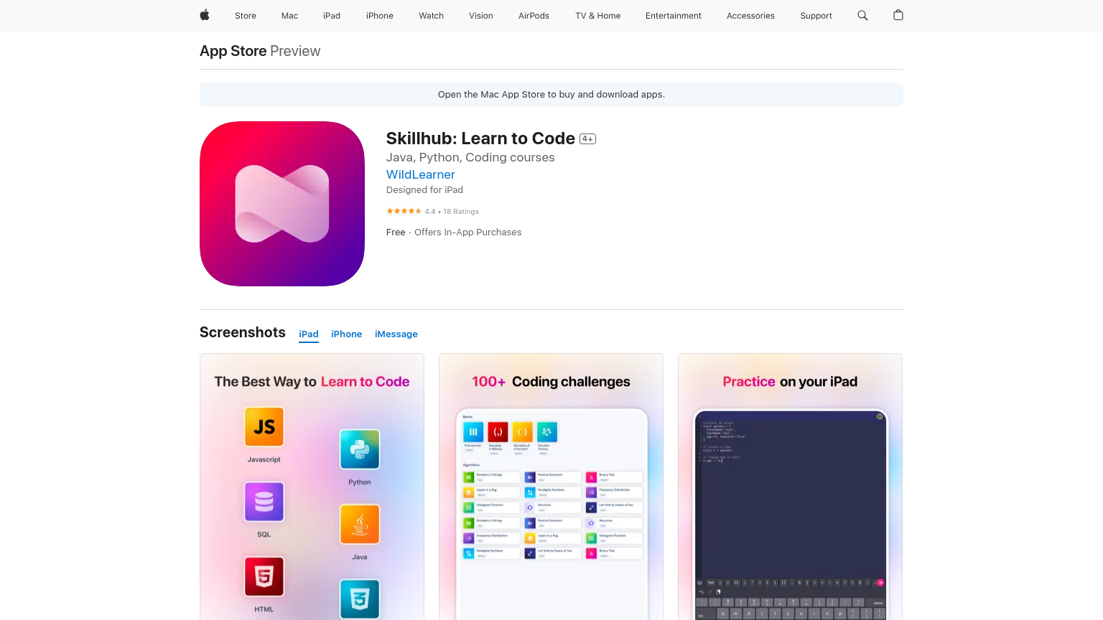Switch to the iPhone screenshots tab
1103x620 pixels.
[346, 334]
